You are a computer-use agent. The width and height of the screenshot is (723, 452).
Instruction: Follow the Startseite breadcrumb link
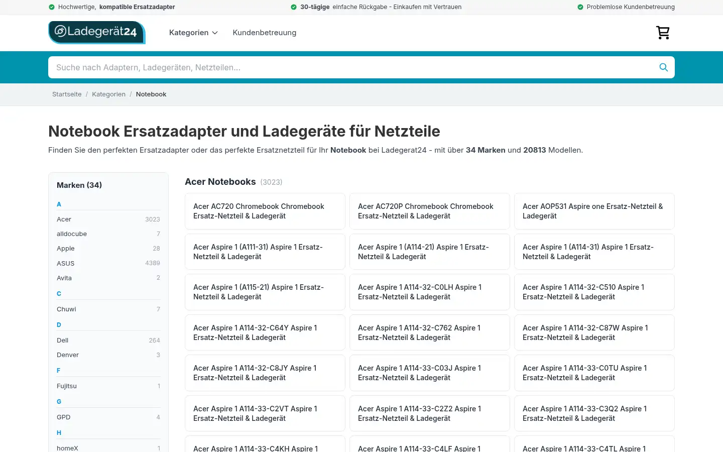pyautogui.click(x=67, y=94)
